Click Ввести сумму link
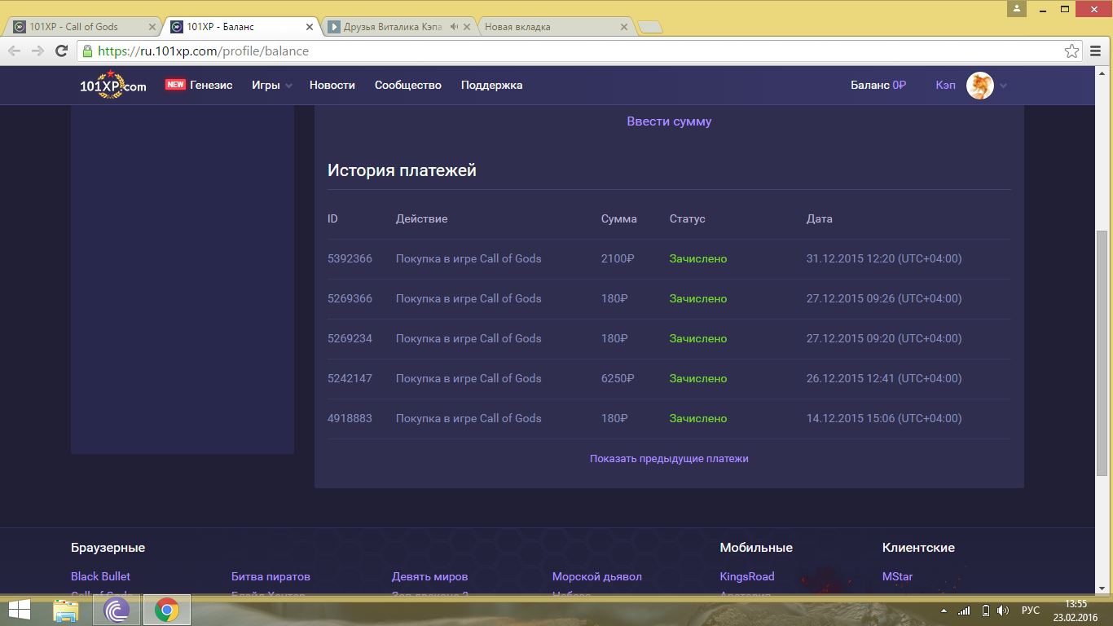 tap(669, 121)
